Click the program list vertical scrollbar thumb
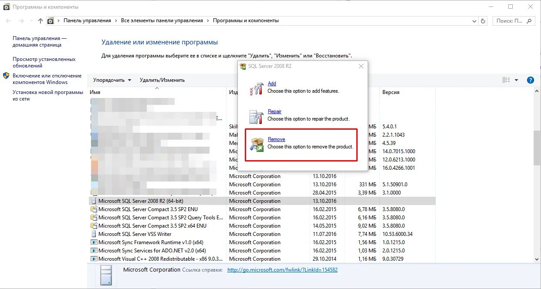This screenshot has width=541, height=289. (537, 148)
